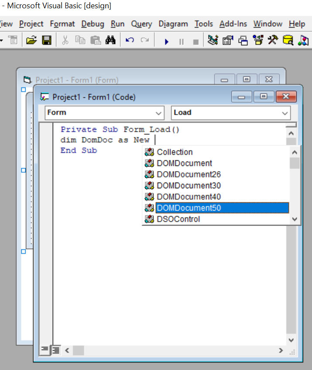Open the Toolbox hammer-wrench icon

click(x=273, y=40)
